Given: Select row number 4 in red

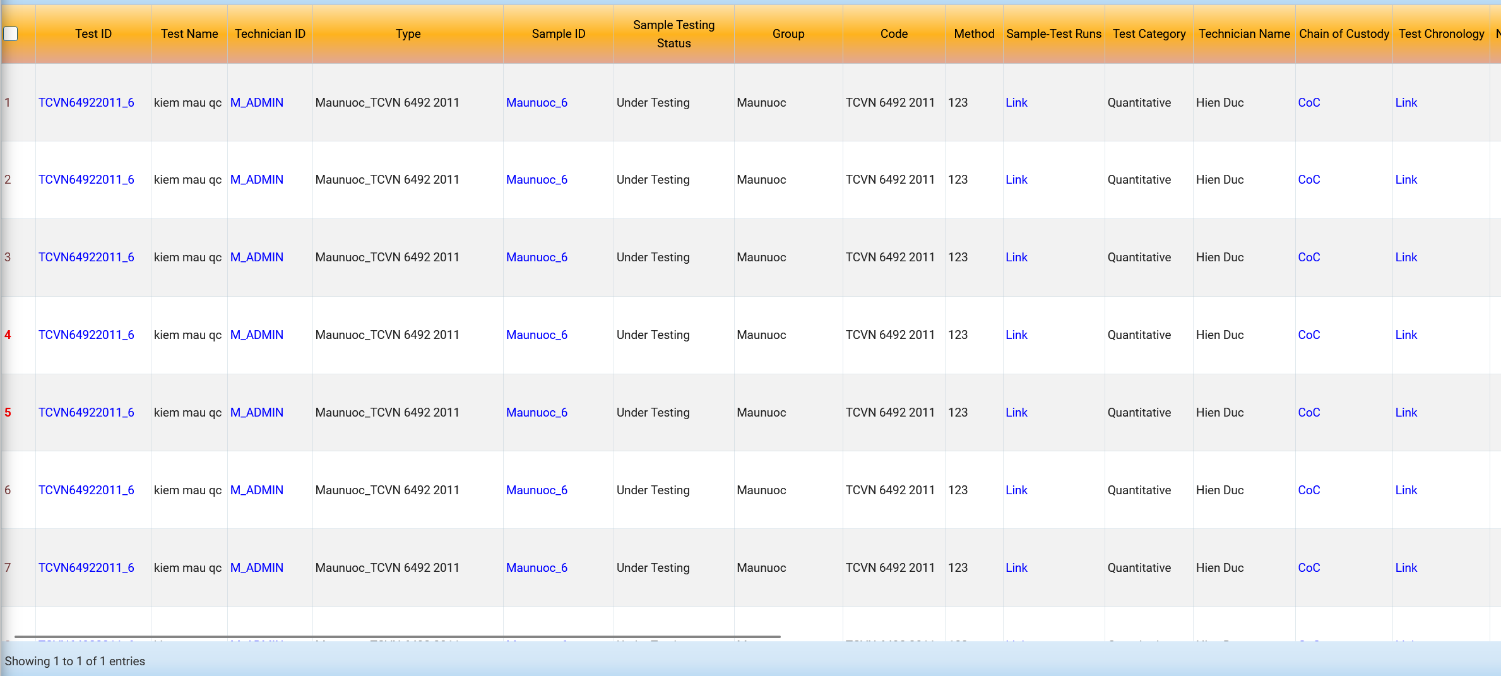Looking at the screenshot, I should click(x=8, y=335).
